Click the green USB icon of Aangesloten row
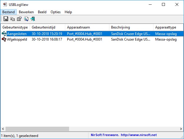 [4, 34]
